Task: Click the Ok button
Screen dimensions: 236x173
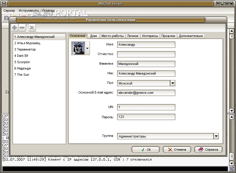Action: [145, 150]
